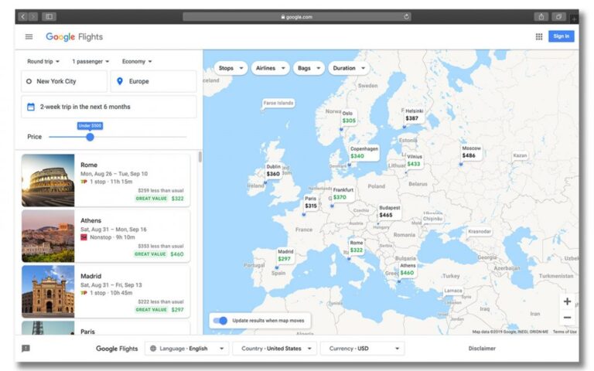Open the Country United States dropdown
This screenshot has height=371, width=594.
point(275,349)
